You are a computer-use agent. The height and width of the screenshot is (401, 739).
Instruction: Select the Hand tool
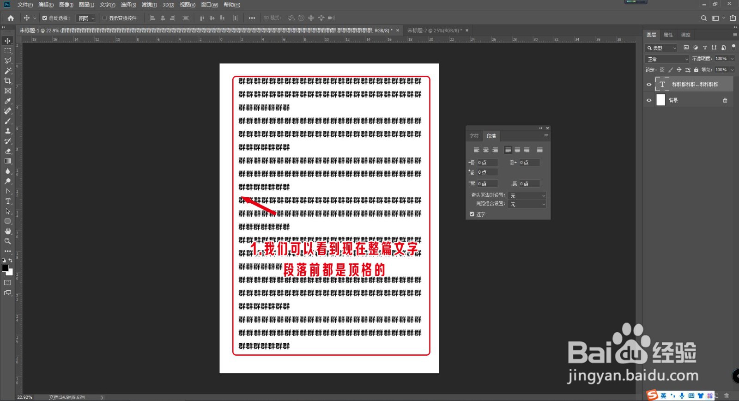click(8, 231)
